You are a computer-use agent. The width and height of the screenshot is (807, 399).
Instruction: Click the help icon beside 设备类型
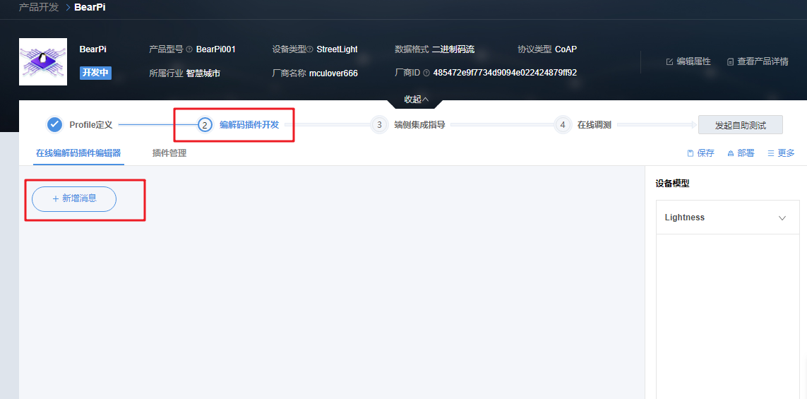click(x=310, y=49)
